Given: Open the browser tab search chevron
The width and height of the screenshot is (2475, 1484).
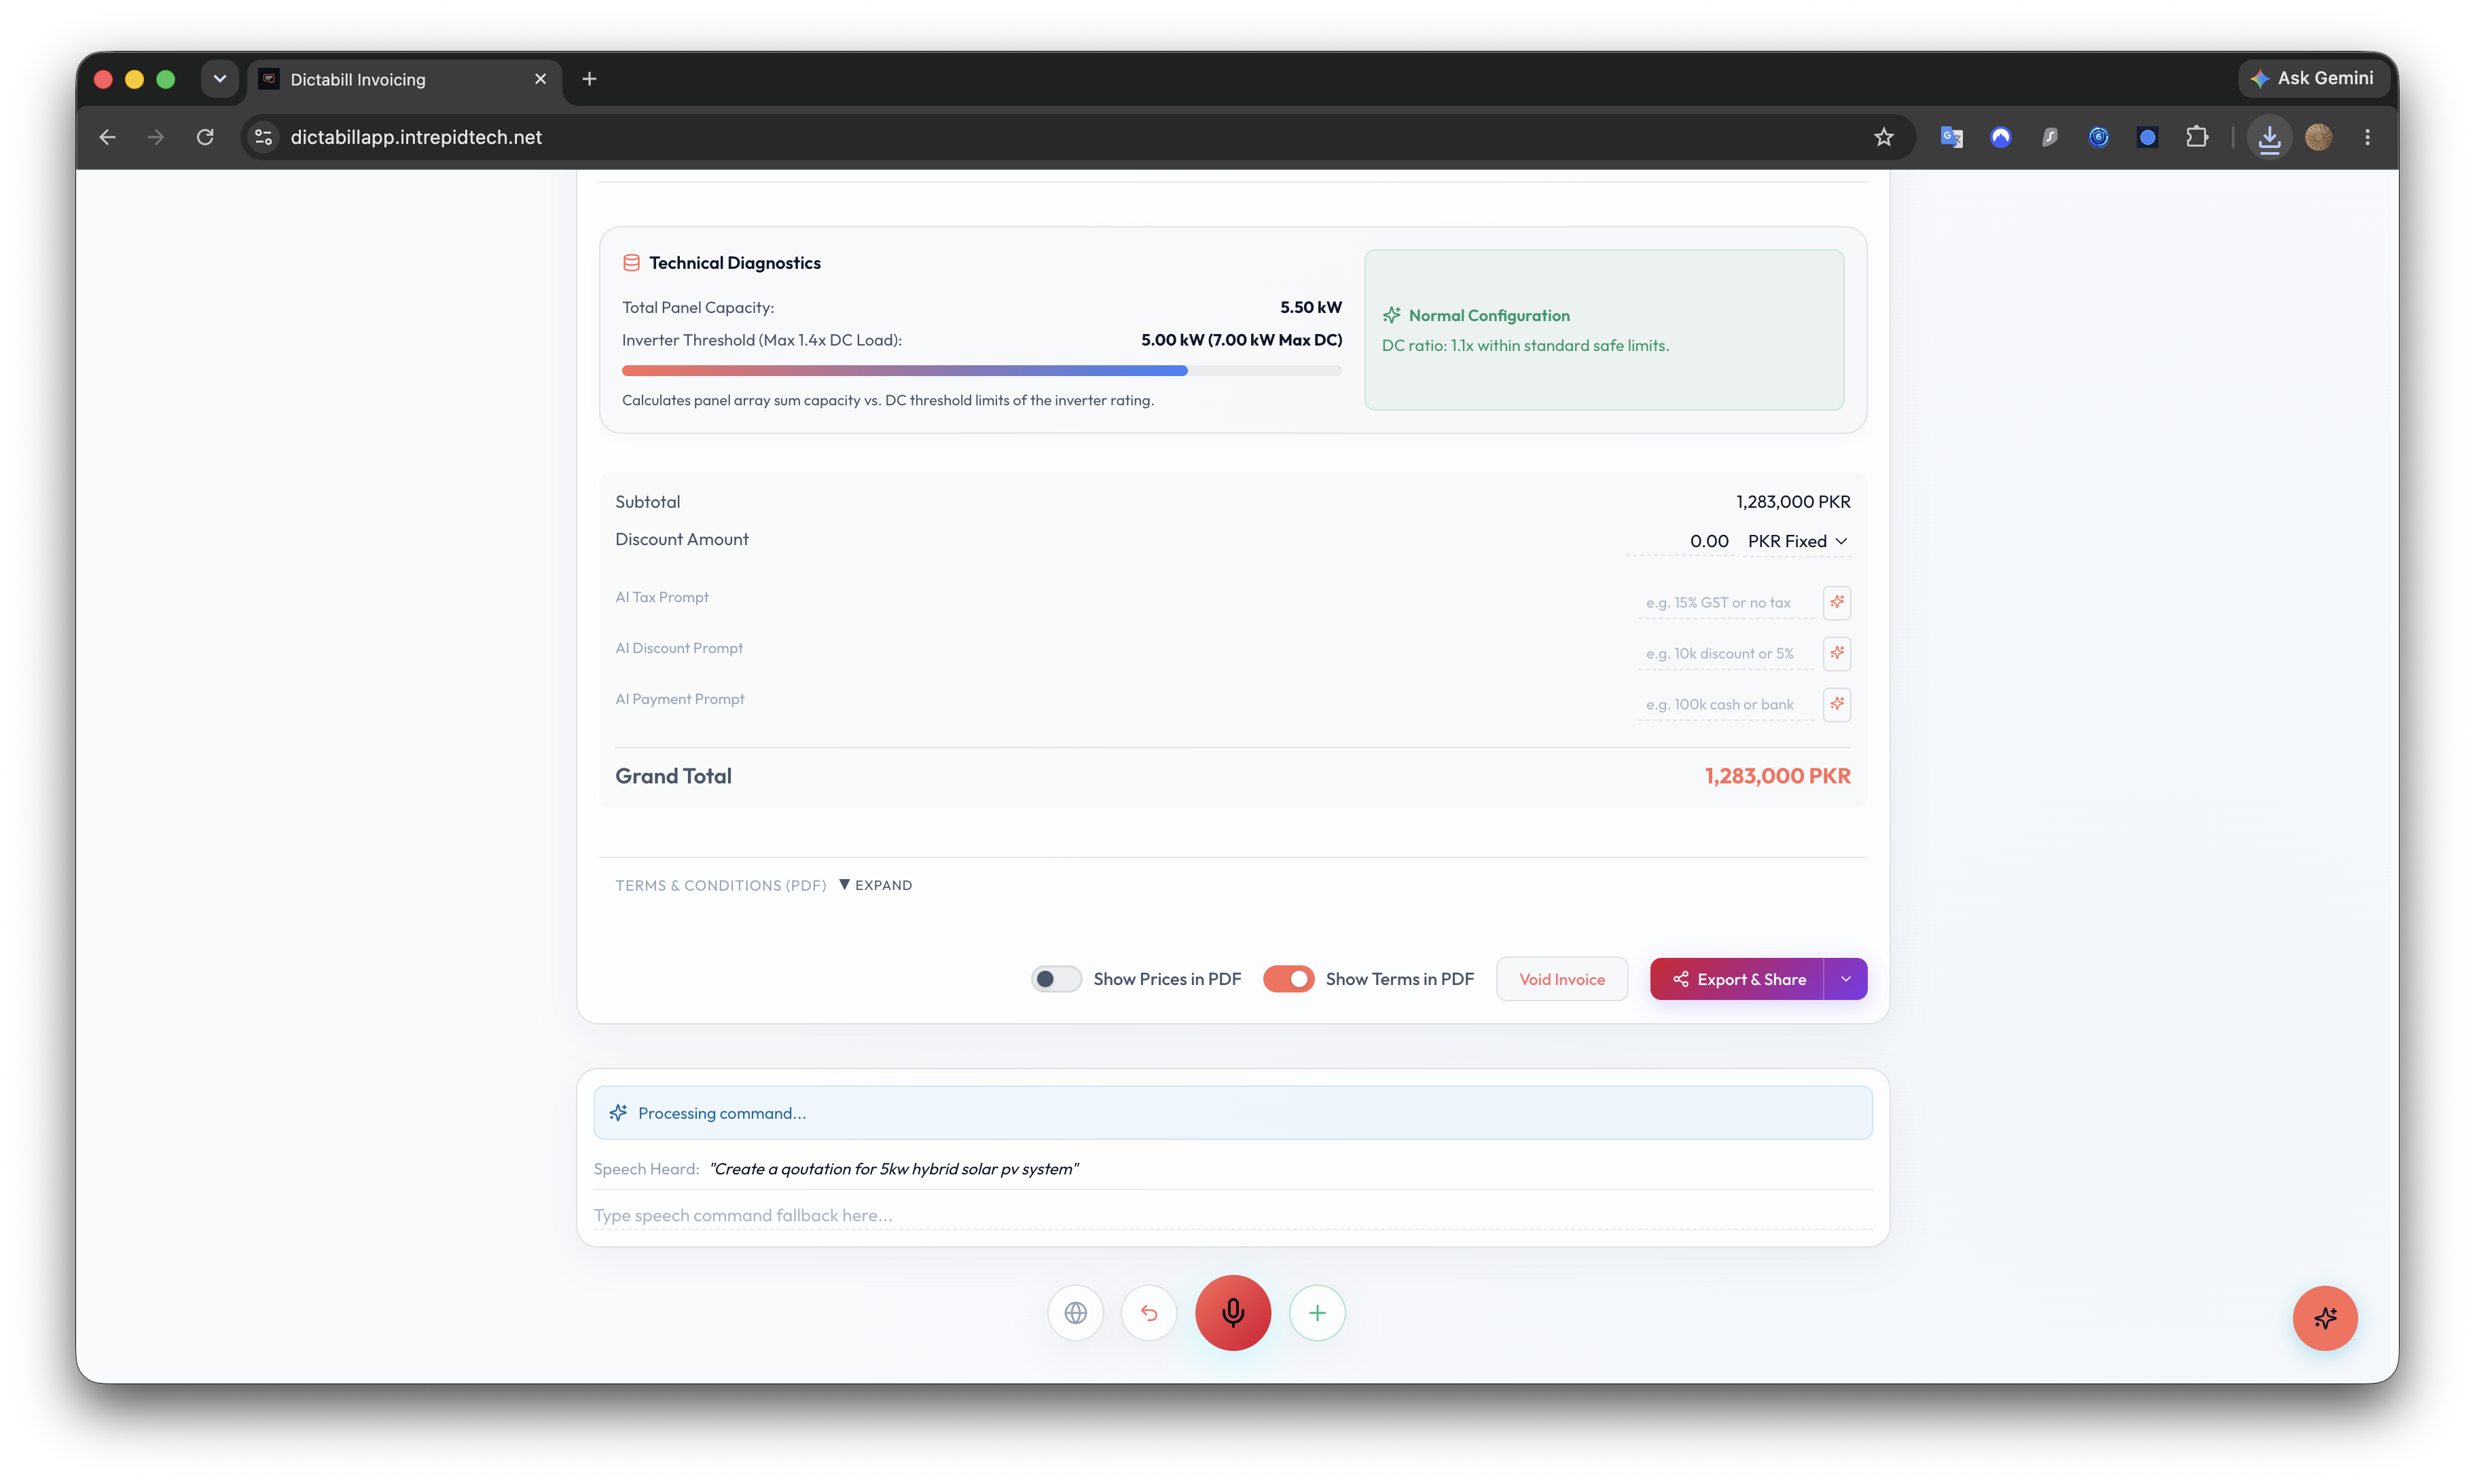Looking at the screenshot, I should 219,78.
